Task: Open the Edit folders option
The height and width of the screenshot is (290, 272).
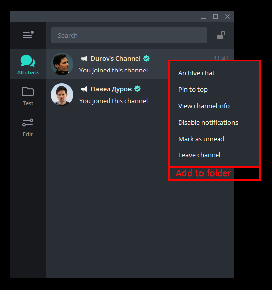Action: pos(28,127)
